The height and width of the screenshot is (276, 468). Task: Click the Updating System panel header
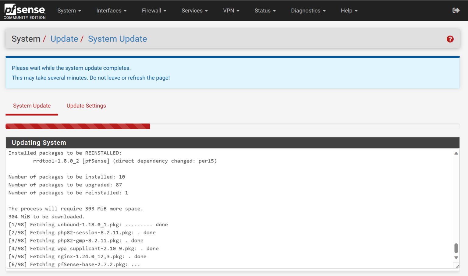[x=39, y=143]
